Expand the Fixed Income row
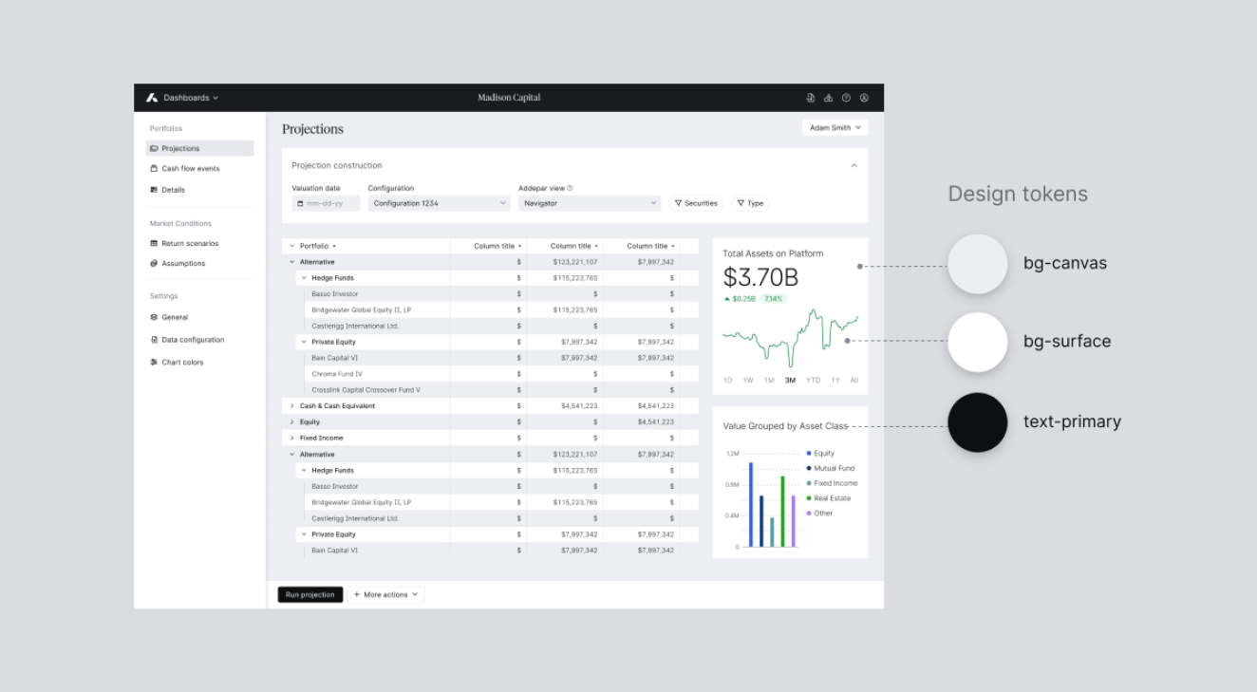 coord(291,439)
